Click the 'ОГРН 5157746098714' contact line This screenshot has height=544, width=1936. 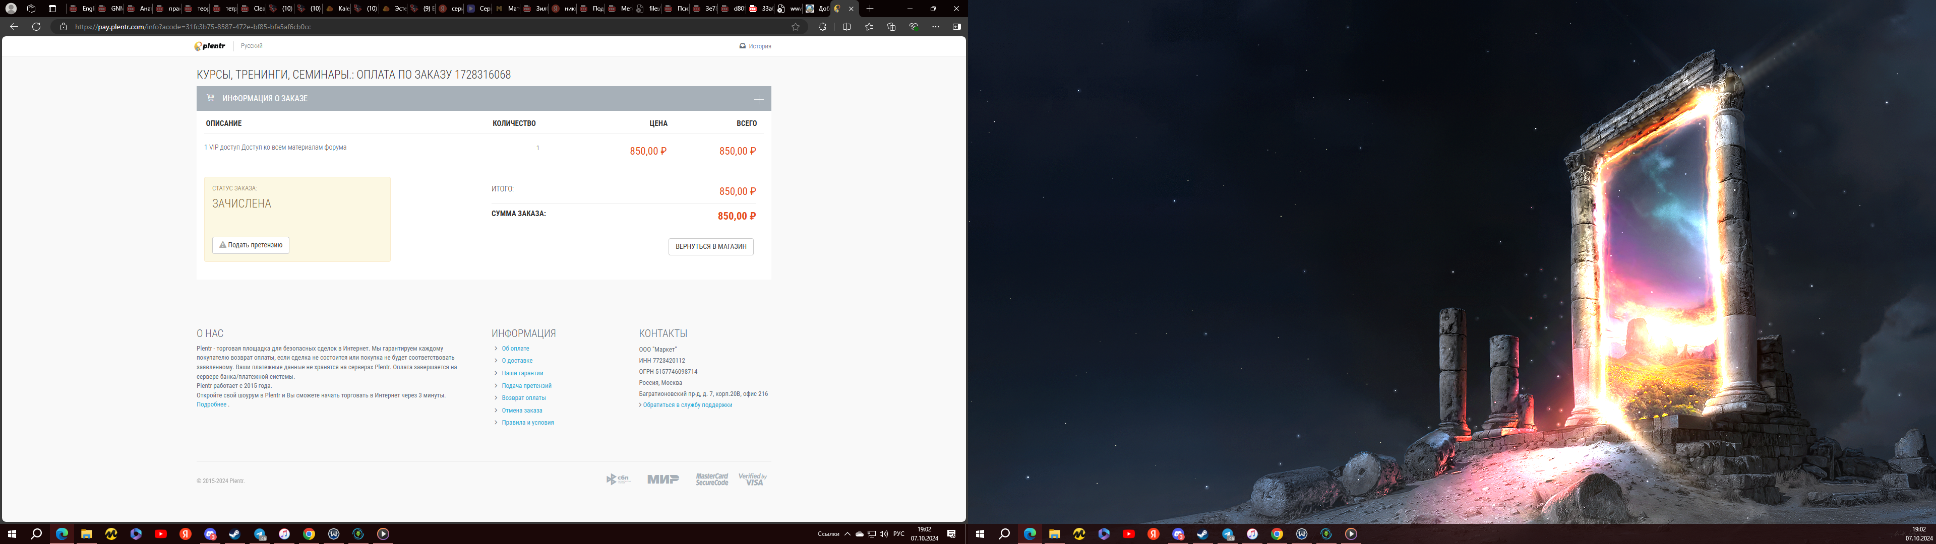tap(668, 372)
